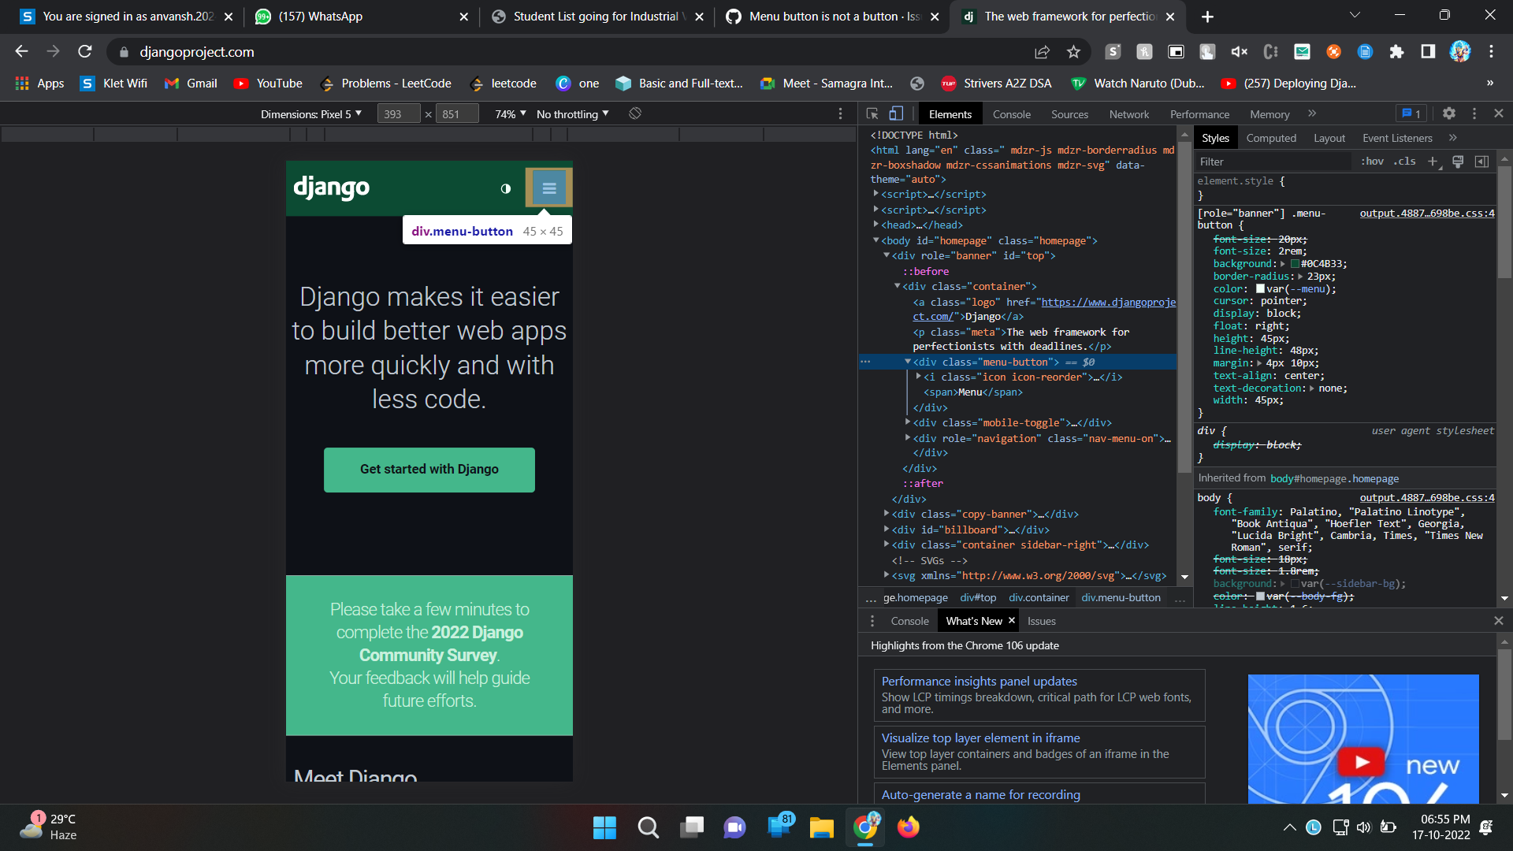Click the 393 width input field
The height and width of the screenshot is (851, 1513).
pos(399,113)
